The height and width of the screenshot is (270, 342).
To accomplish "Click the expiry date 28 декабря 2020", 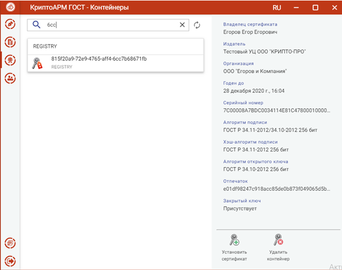I will 254,91.
